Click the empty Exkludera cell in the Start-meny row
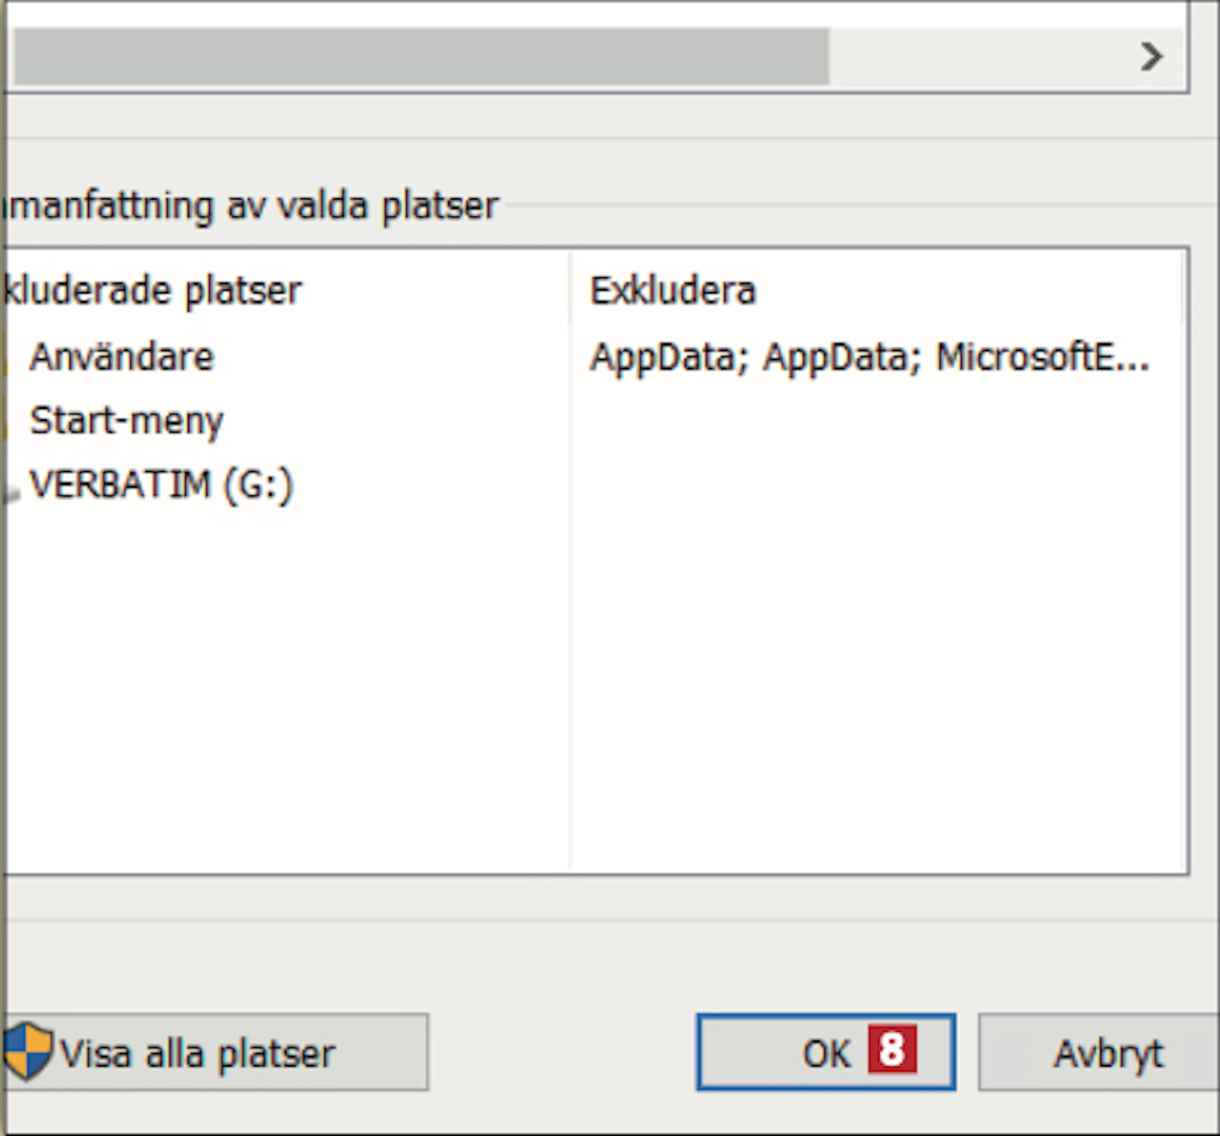This screenshot has width=1220, height=1136. (x=877, y=420)
